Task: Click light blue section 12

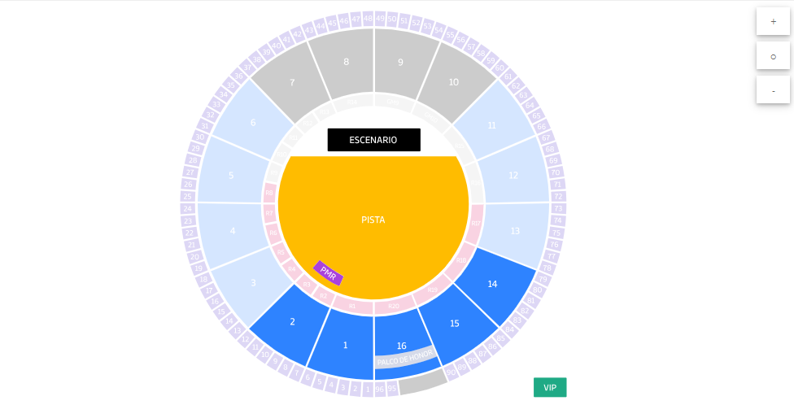Action: click(513, 176)
